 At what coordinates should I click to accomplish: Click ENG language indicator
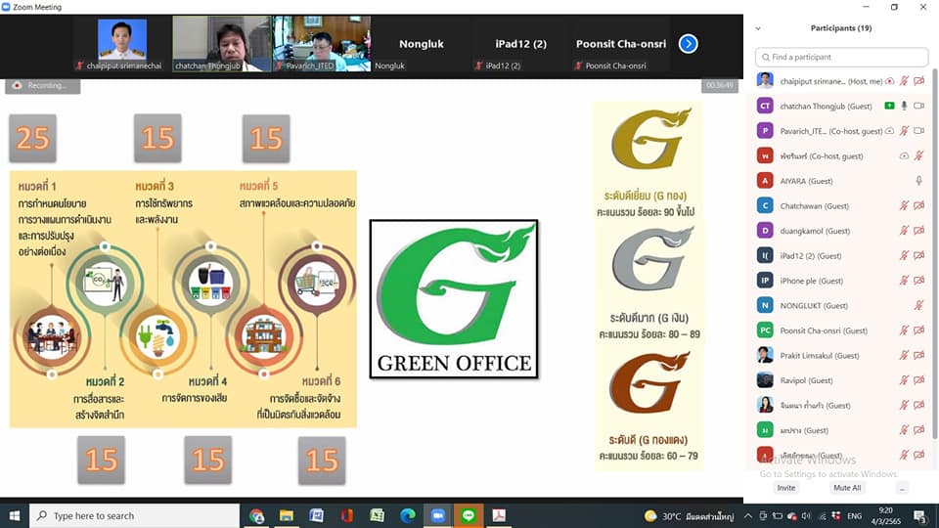[855, 516]
